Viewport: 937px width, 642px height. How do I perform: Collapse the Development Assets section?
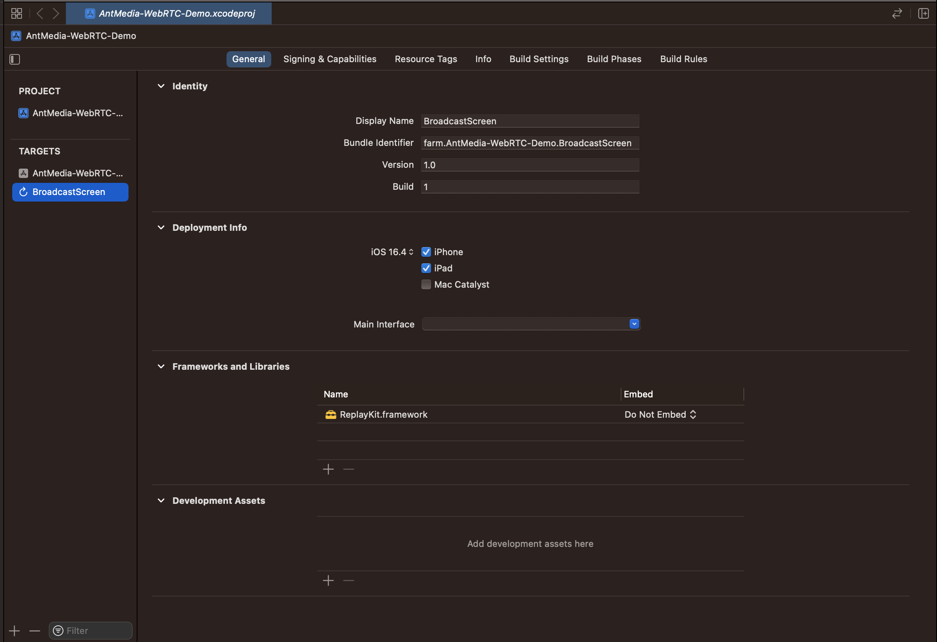pyautogui.click(x=161, y=501)
